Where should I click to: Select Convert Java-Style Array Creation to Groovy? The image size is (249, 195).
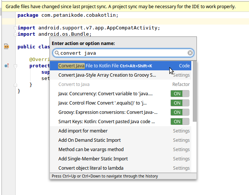click(121, 75)
